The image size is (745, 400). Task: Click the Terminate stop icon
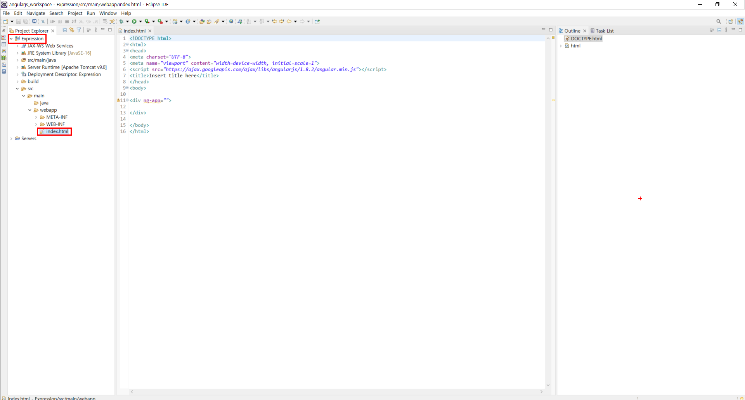pyautogui.click(x=67, y=21)
